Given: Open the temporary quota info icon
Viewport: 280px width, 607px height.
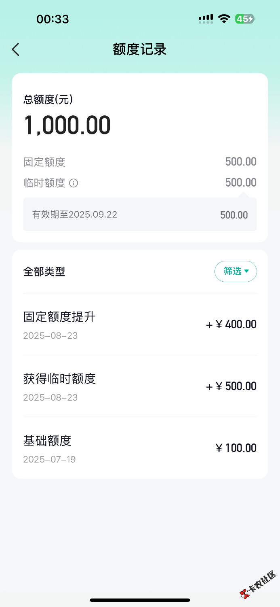Looking at the screenshot, I should [x=74, y=183].
